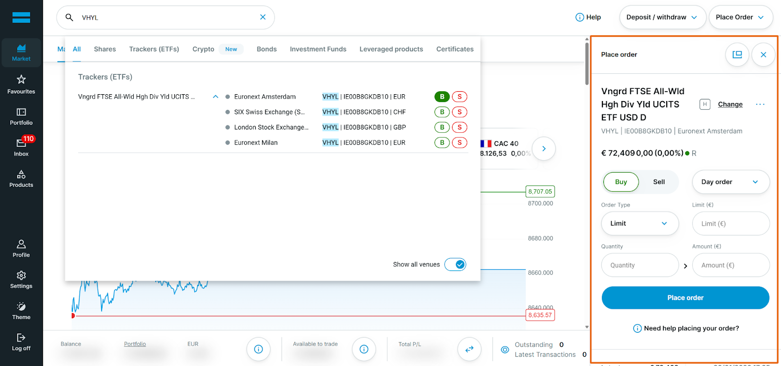This screenshot has width=781, height=366.
Task: Open Place Order dropdown in top bar
Action: tap(740, 17)
